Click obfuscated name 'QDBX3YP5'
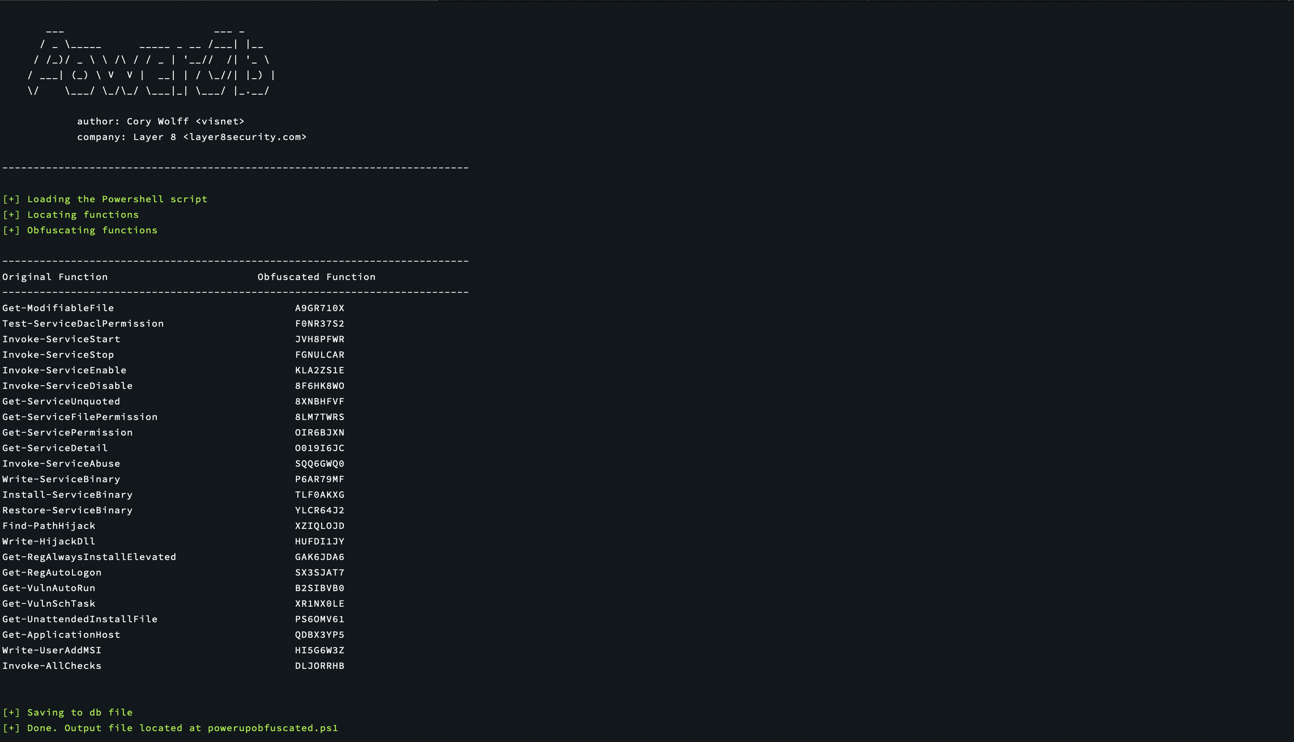This screenshot has width=1294, height=742. 320,635
